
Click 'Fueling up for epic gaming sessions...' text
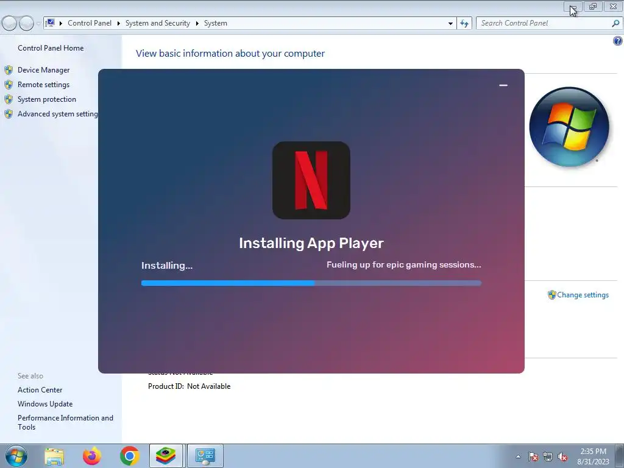(404, 264)
